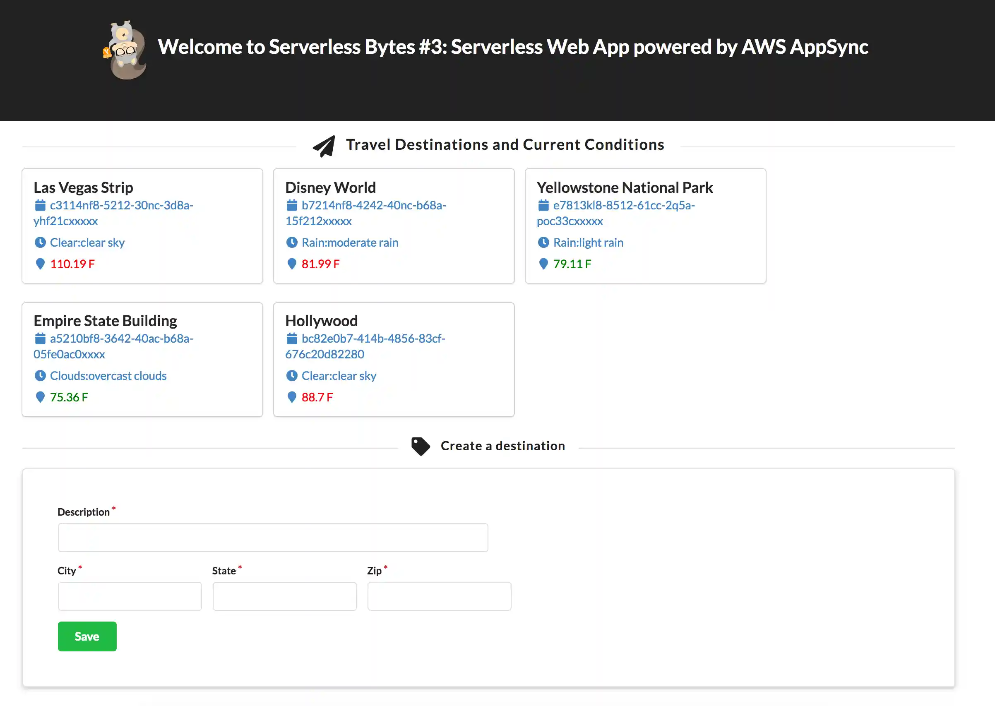This screenshot has height=706, width=995.
Task: Click the calendar icon in the Hollywood card
Action: coord(292,338)
